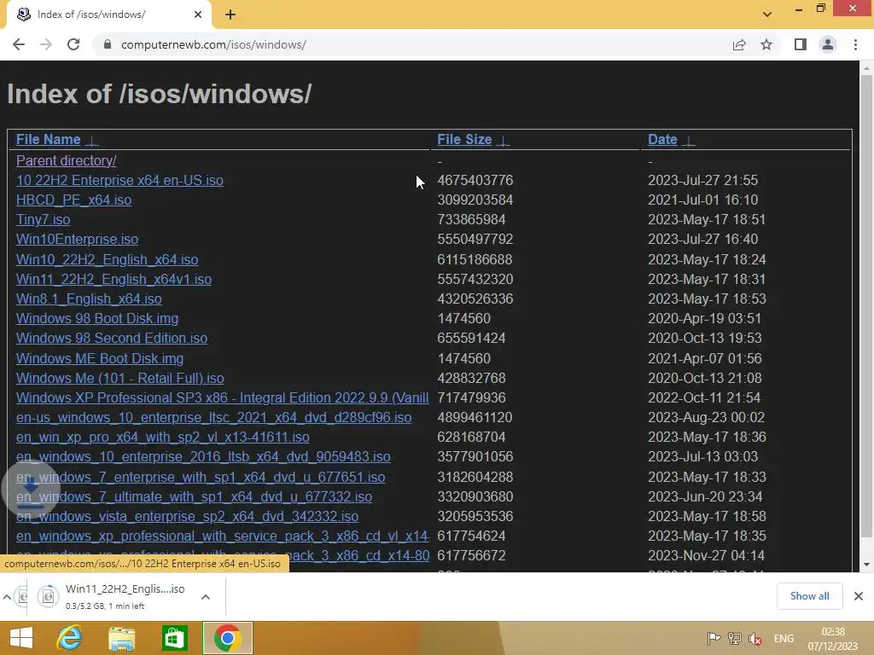The width and height of the screenshot is (874, 655).
Task: Open File Explorer from taskbar
Action: click(x=121, y=638)
